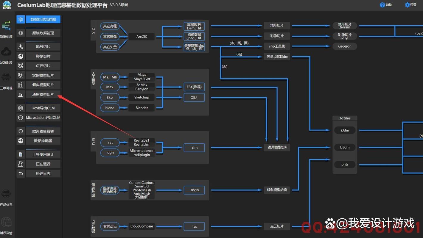
Task: Click the 3dtiles output node
Action: pyautogui.click(x=344, y=118)
